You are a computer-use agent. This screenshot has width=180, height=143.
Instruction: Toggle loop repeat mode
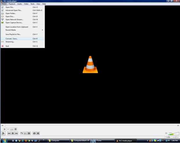coord(34,133)
